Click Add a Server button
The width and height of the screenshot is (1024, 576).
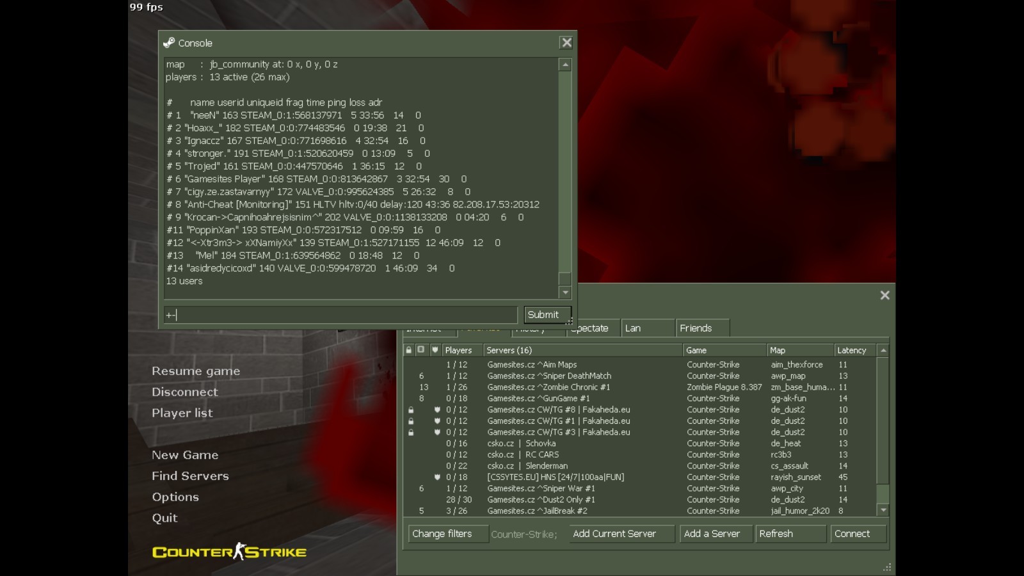716,534
